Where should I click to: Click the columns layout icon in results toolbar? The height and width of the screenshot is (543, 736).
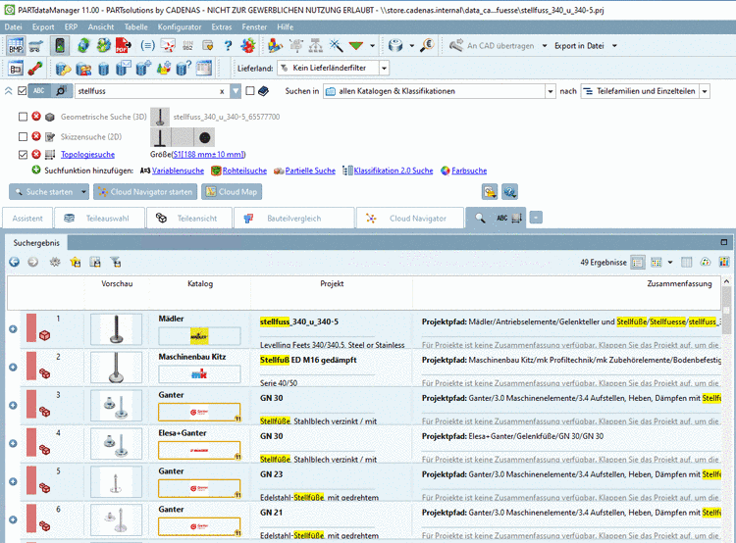(x=686, y=262)
